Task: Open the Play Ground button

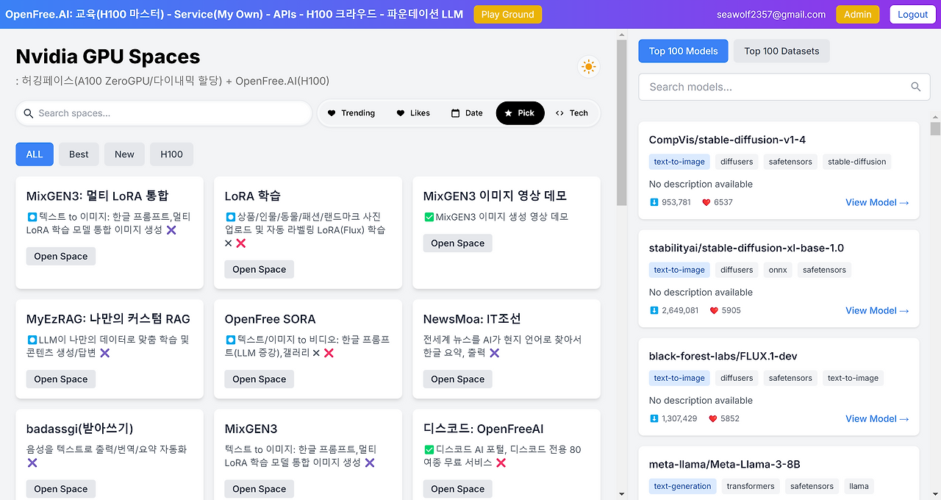Action: pos(508,15)
